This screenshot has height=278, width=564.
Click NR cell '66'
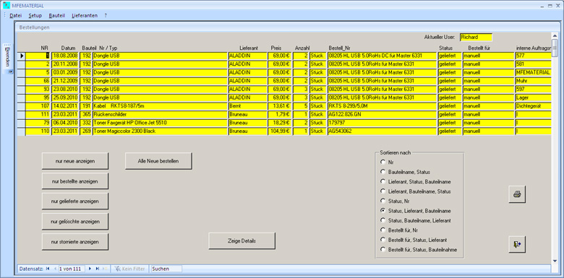[x=38, y=81]
